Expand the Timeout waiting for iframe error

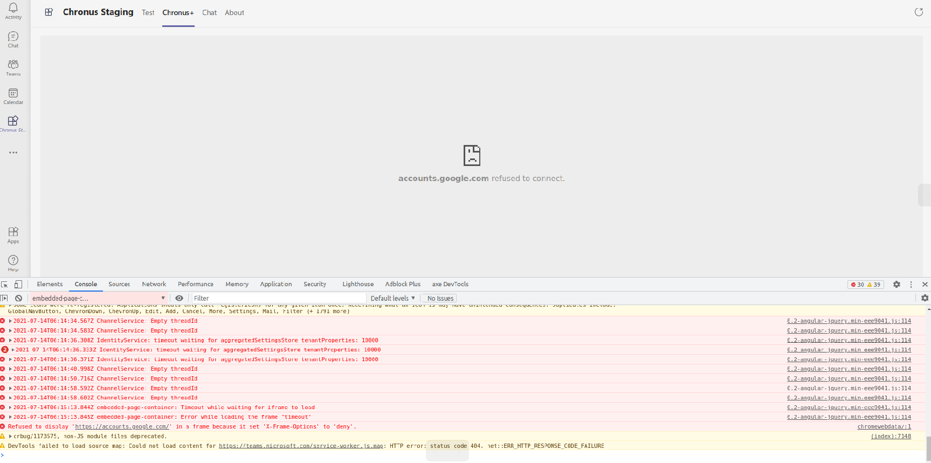[x=10, y=407]
